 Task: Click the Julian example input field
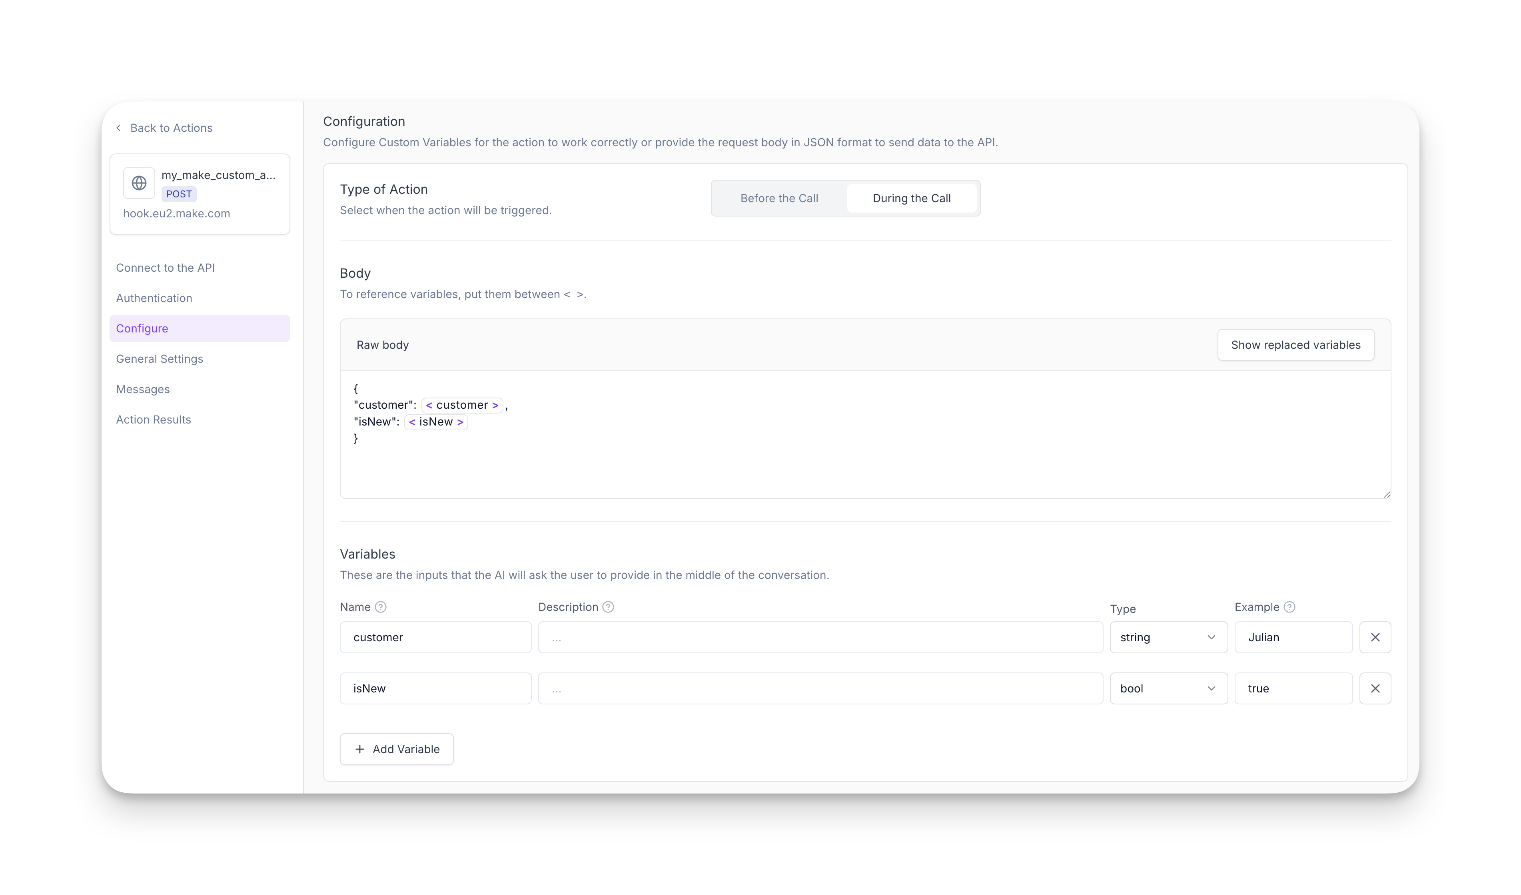coord(1293,637)
